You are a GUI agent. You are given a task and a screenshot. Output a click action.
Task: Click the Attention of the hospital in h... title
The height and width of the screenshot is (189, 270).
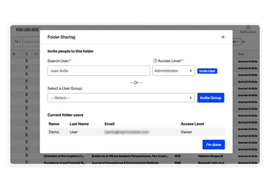pos(64,156)
